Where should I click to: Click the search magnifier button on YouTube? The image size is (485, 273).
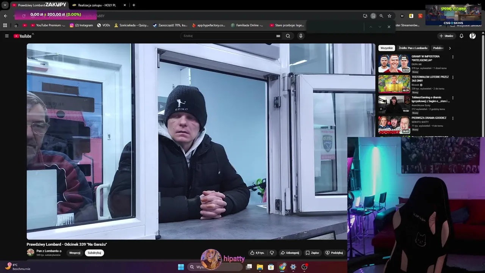(288, 36)
